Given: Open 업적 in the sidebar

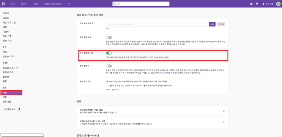Looking at the screenshot, I should click(x=5, y=27).
